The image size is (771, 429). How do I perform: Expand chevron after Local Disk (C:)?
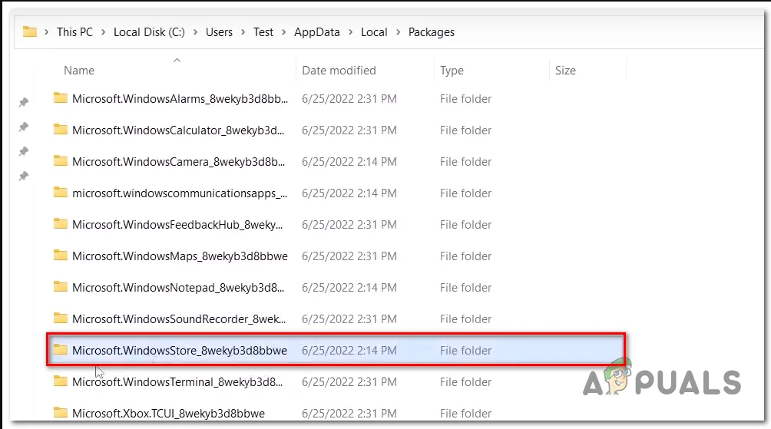[195, 32]
